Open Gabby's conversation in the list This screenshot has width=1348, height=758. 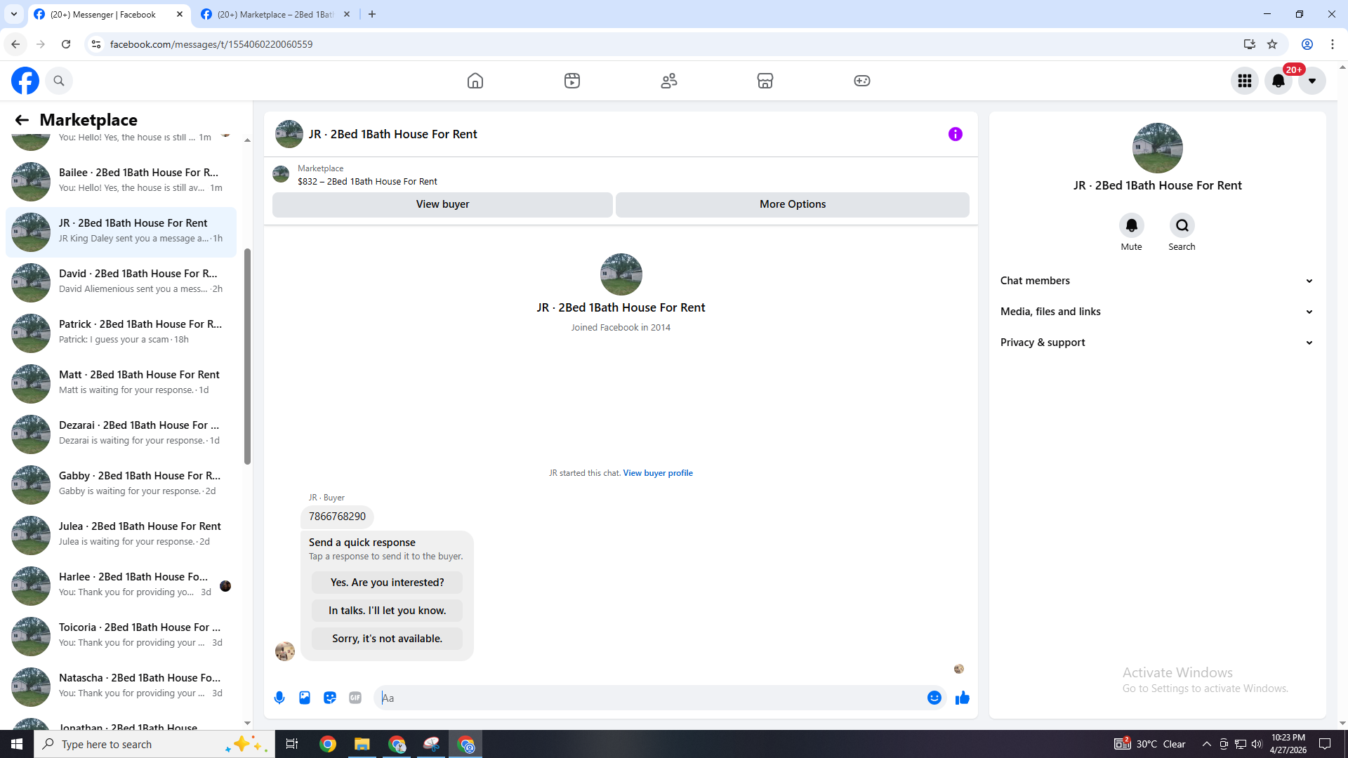click(121, 484)
